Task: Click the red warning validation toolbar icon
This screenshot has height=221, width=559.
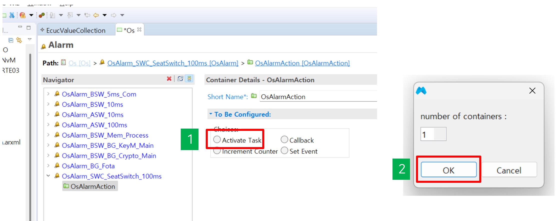Action: pos(23,15)
